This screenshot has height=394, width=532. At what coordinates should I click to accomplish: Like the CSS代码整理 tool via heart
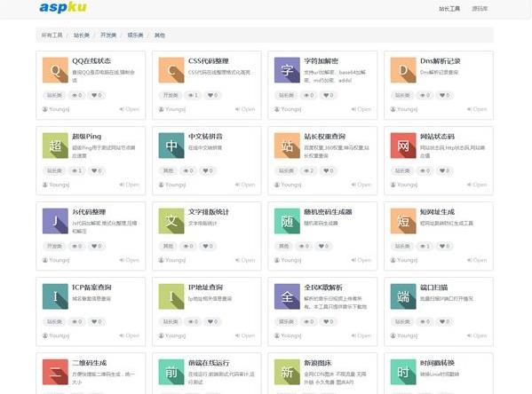point(212,95)
